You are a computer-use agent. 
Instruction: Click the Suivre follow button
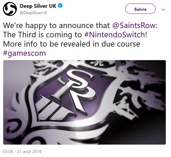tap(140, 9)
